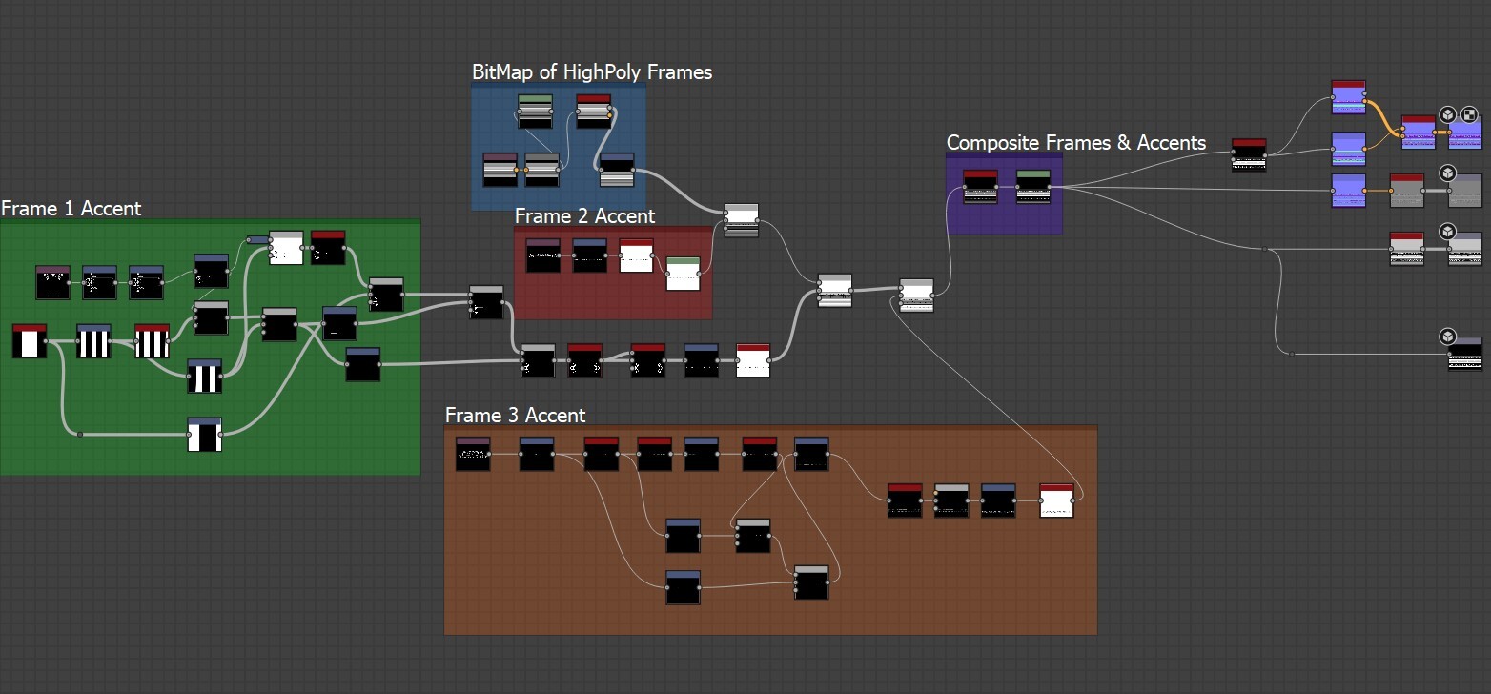Select the purple-header node in Frame 2 Accent
Viewport: 1491px width, 694px height.
[543, 255]
